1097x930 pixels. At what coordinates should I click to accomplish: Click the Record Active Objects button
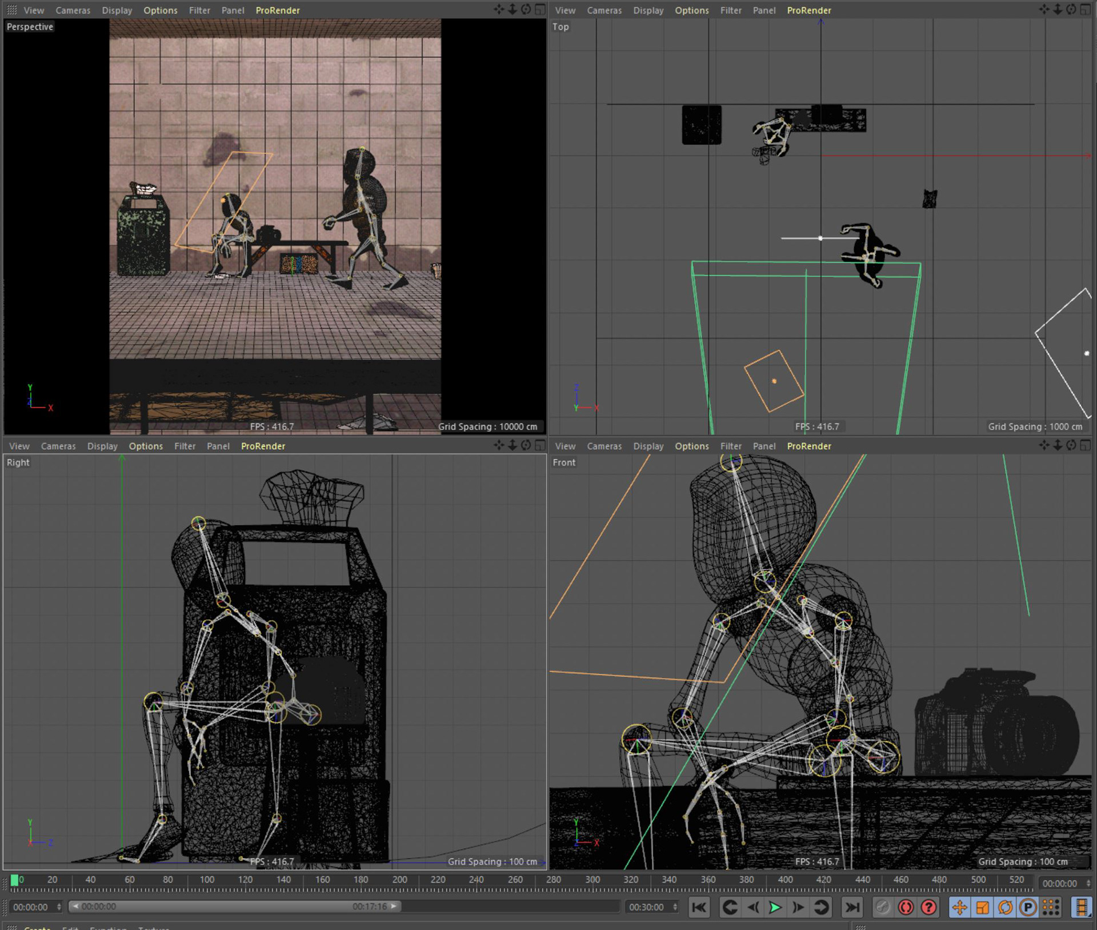click(883, 907)
